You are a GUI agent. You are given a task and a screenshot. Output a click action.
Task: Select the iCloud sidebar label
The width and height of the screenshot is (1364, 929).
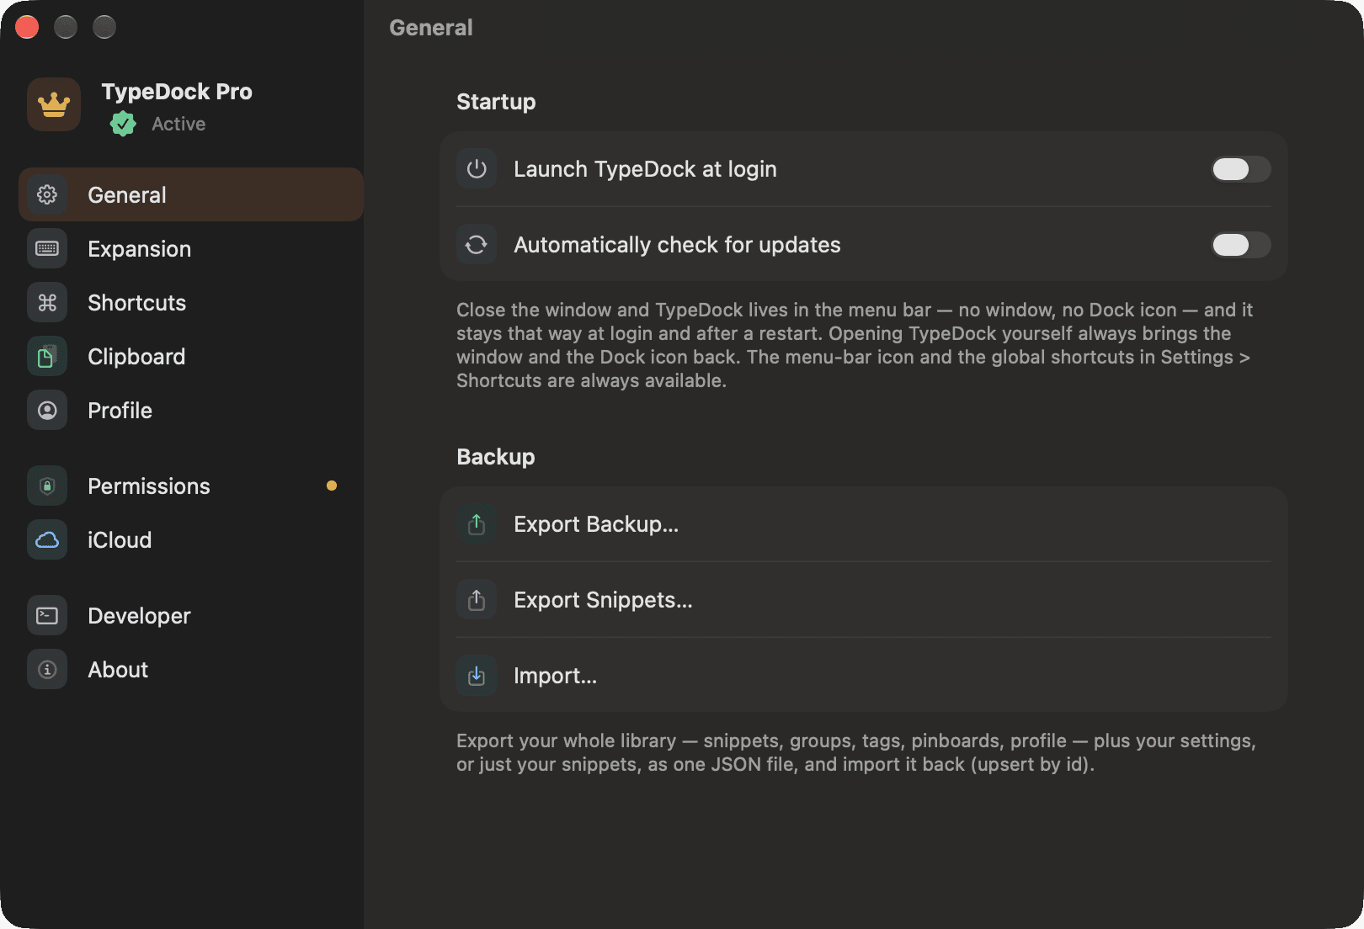pyautogui.click(x=120, y=540)
